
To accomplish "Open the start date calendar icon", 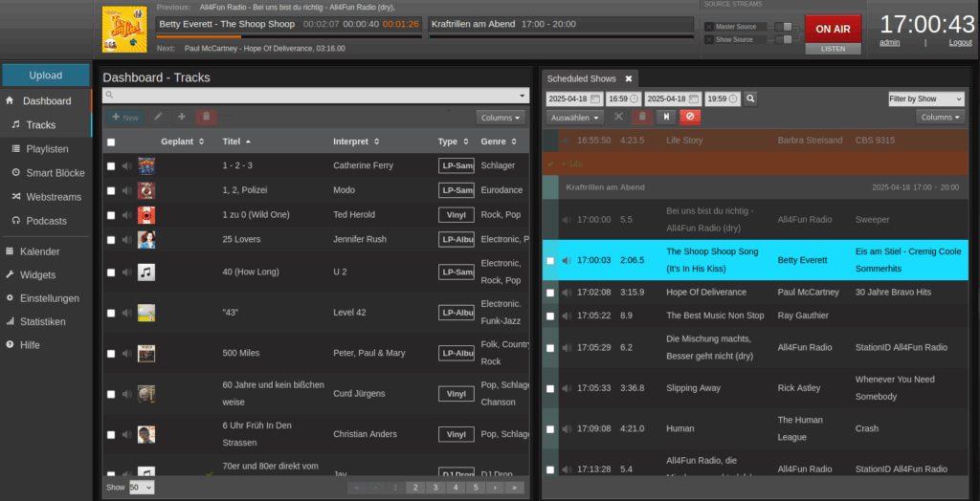I will pyautogui.click(x=595, y=98).
